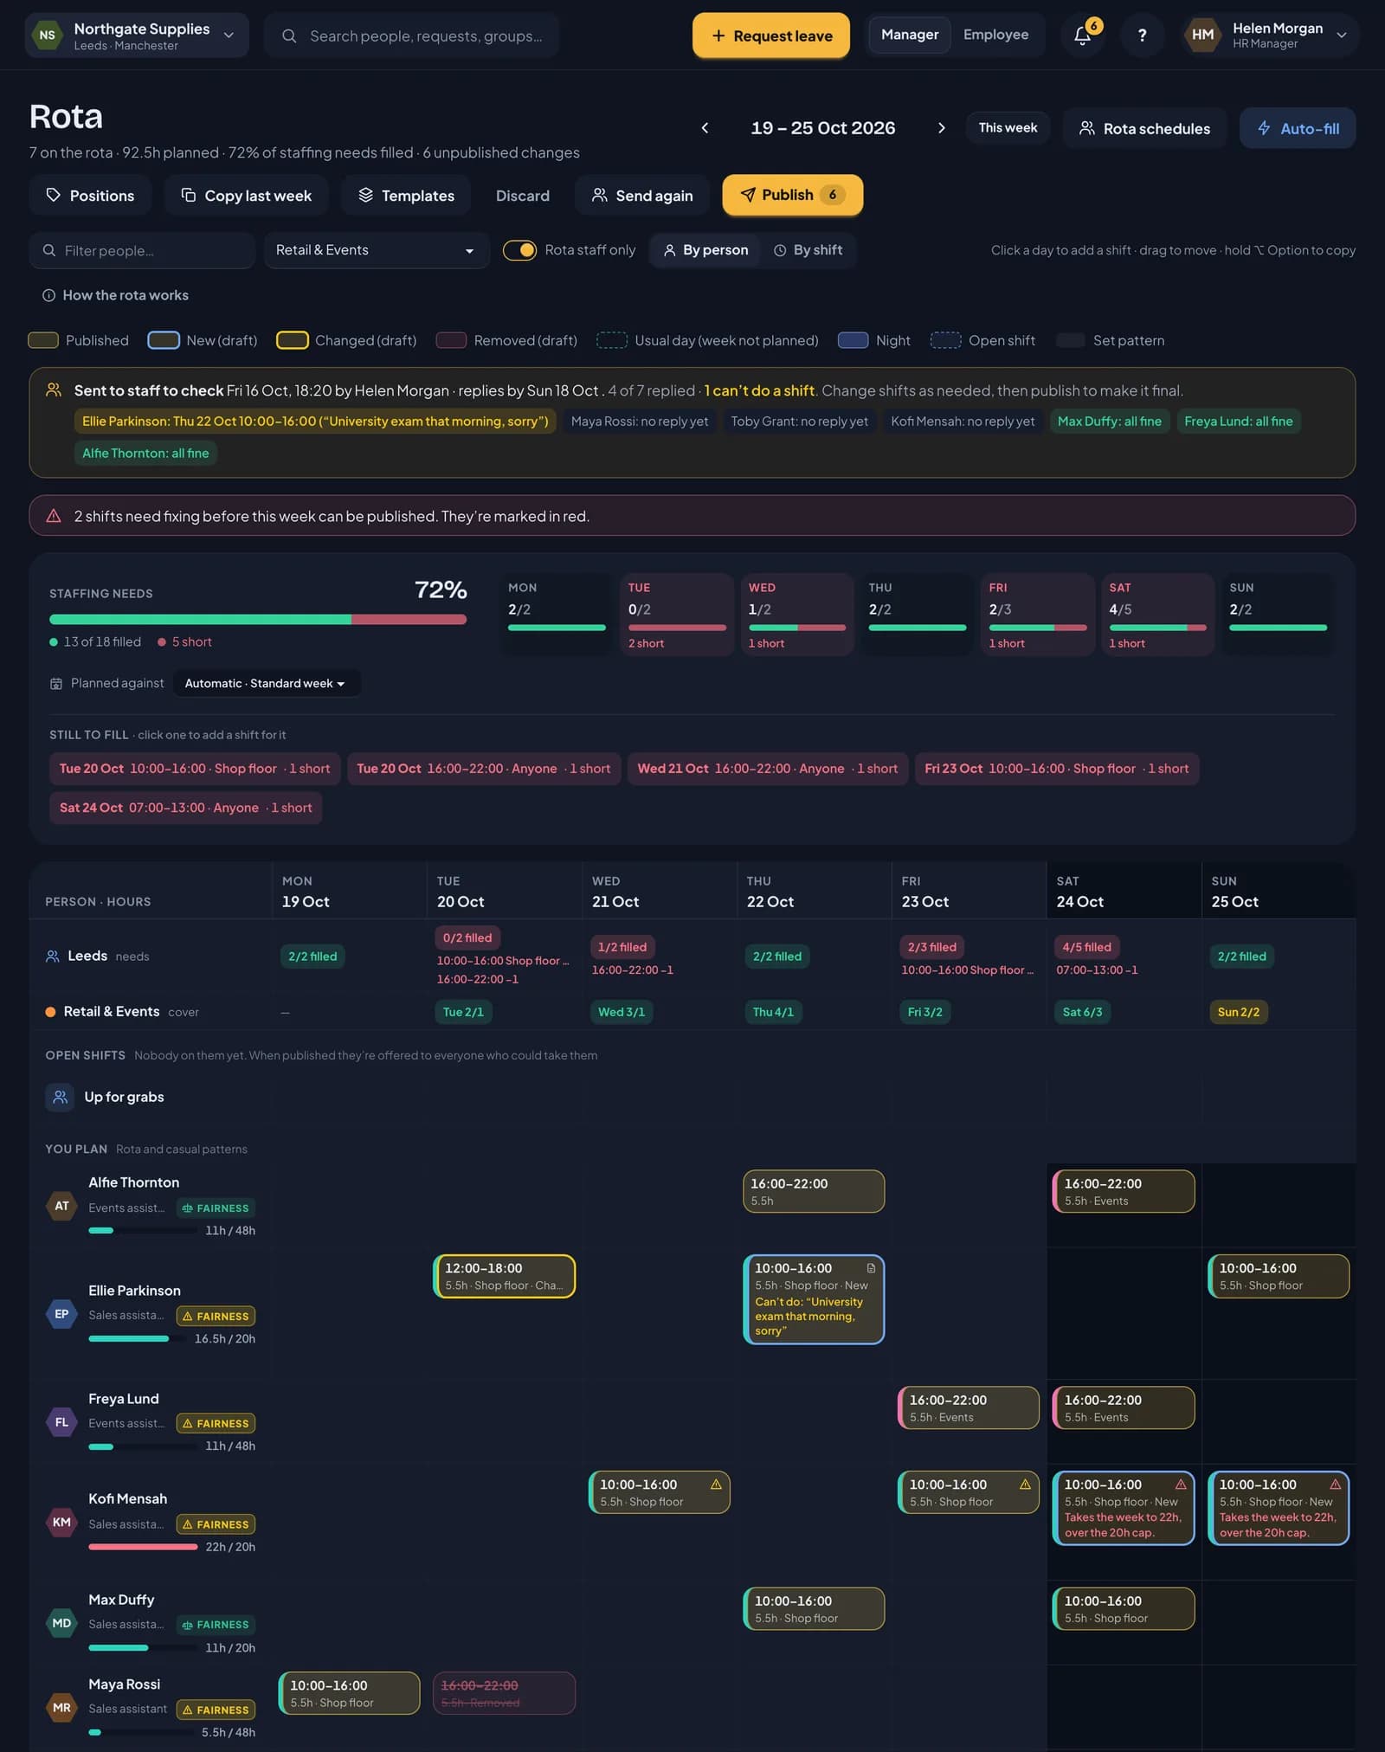Click the Filter people input
The width and height of the screenshot is (1385, 1752).
pyautogui.click(x=142, y=250)
